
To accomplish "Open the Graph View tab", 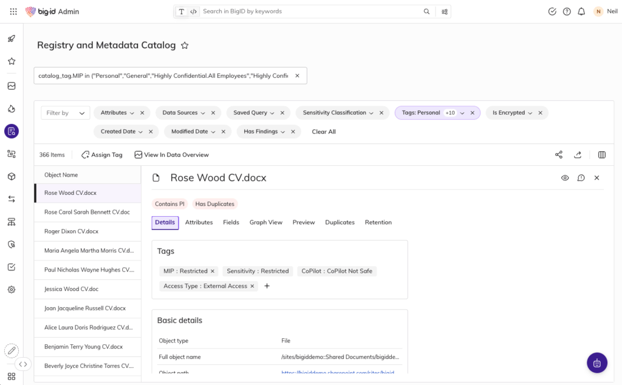I will (x=265, y=222).
